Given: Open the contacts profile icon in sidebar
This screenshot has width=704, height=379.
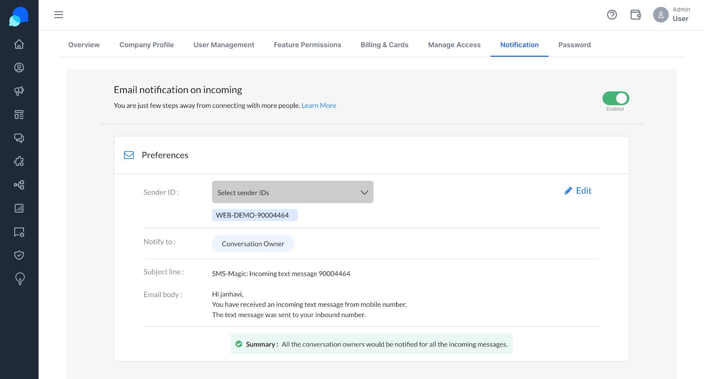Looking at the screenshot, I should point(19,67).
